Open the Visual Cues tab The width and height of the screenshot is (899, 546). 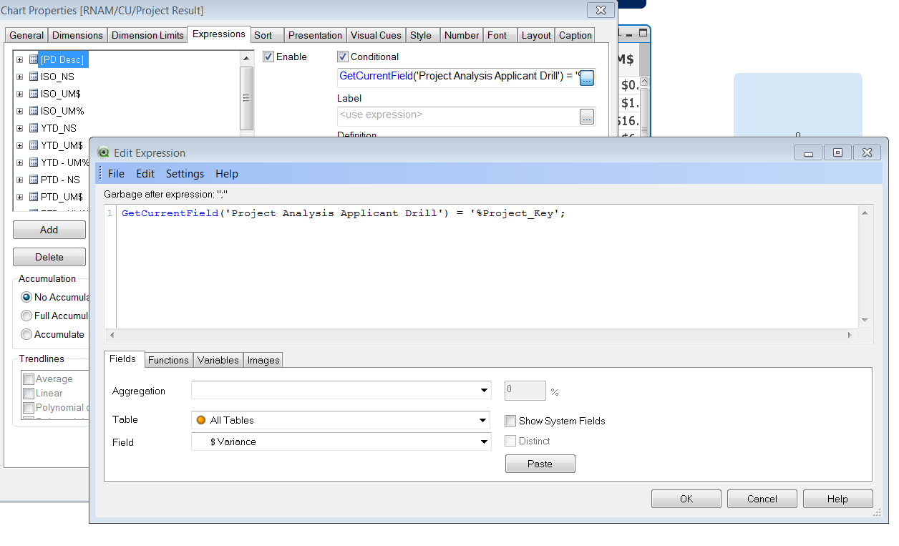click(x=376, y=35)
